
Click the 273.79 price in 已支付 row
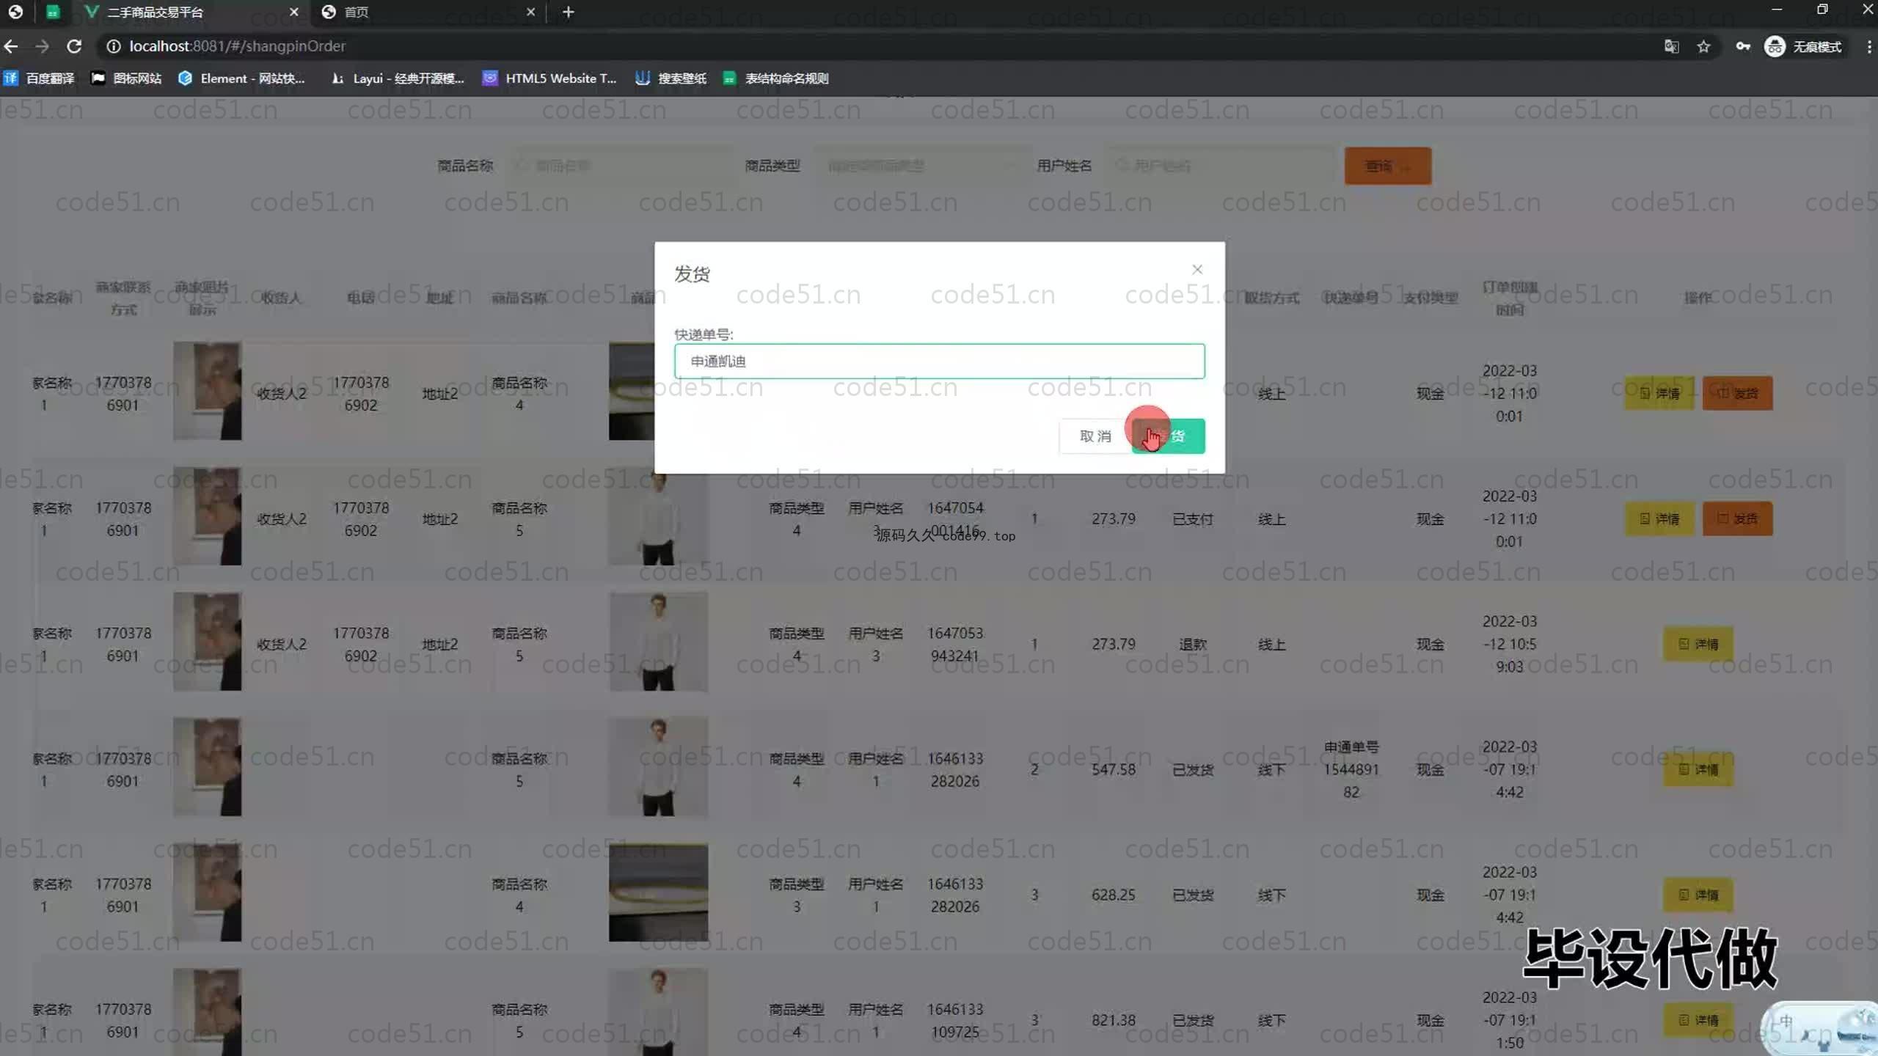tap(1113, 519)
